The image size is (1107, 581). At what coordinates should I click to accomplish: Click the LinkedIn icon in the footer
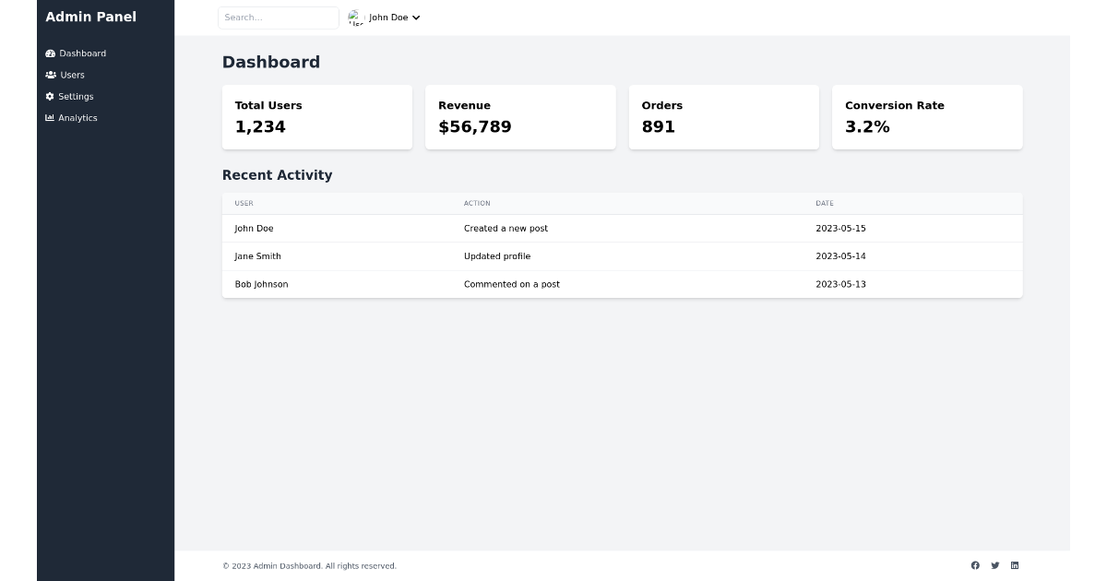1015,565
